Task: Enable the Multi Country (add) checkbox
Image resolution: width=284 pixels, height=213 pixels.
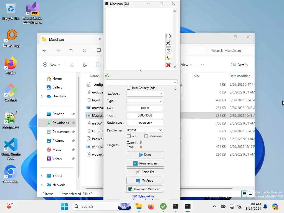Action: 129,88
